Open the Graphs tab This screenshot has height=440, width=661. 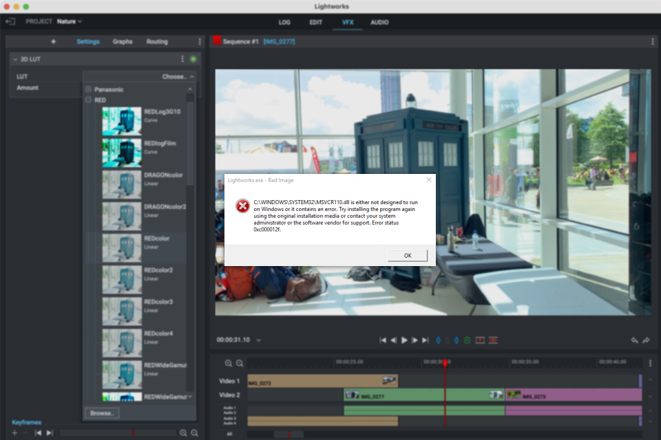tap(123, 42)
